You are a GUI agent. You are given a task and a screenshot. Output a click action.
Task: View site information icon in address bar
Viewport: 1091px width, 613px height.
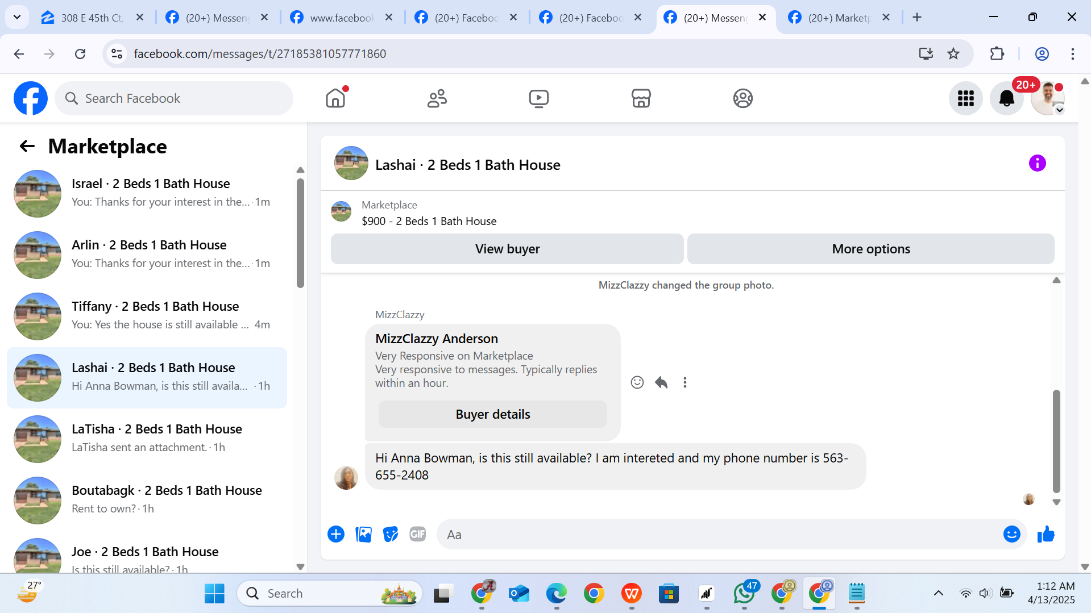[117, 54]
